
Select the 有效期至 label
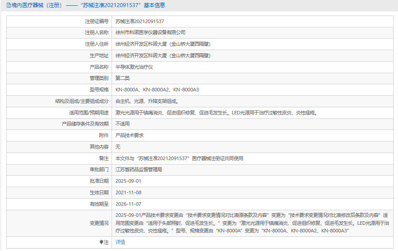coord(99,204)
